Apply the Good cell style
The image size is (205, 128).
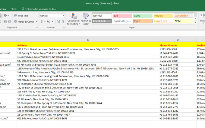pos(143,16)
